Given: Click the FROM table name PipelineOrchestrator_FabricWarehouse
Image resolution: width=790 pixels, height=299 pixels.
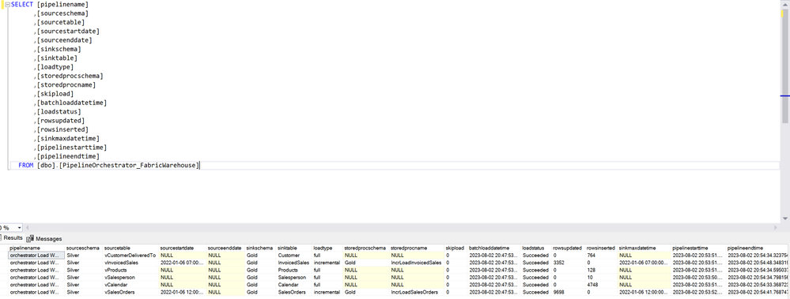Looking at the screenshot, I should [x=130, y=166].
